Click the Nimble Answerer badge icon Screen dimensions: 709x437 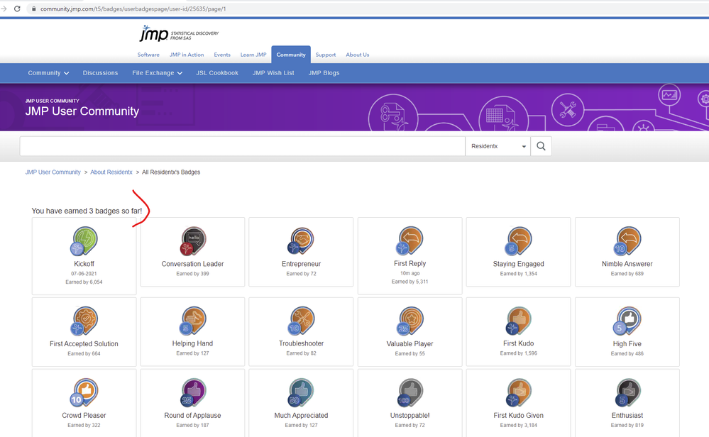tap(627, 241)
